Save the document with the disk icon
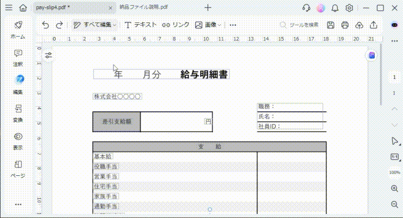Viewport: 403px width, 218px height. point(330,25)
